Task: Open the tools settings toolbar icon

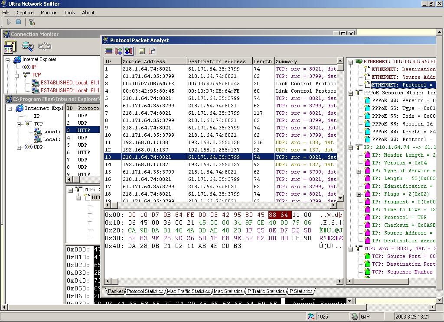Action: point(32,22)
